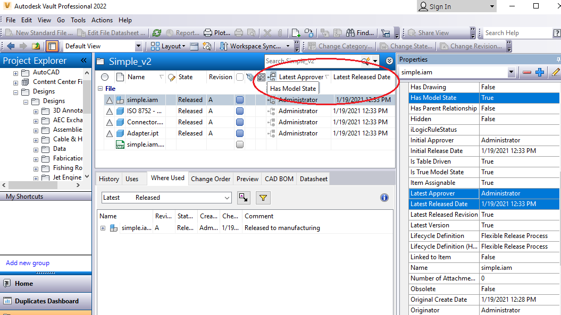Switch to the CAD BOM tab

(279, 179)
